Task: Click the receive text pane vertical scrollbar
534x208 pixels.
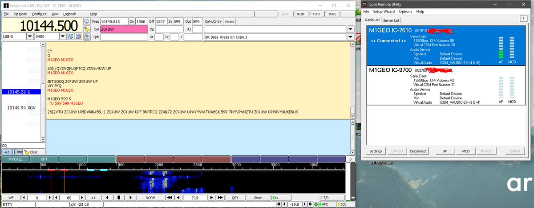Action: coord(353,80)
